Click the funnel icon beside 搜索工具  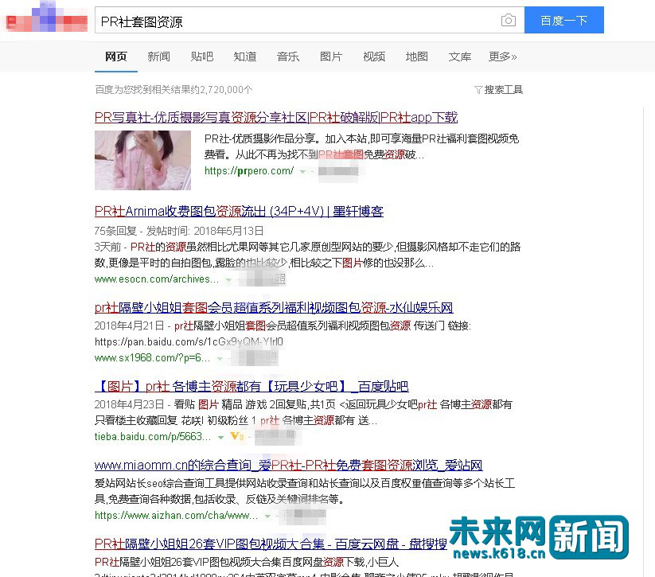pos(478,90)
